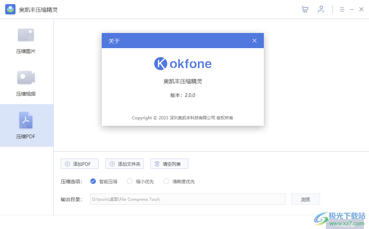This screenshot has height=229, width=369.
Task: Open the user account icon
Action: (321, 9)
